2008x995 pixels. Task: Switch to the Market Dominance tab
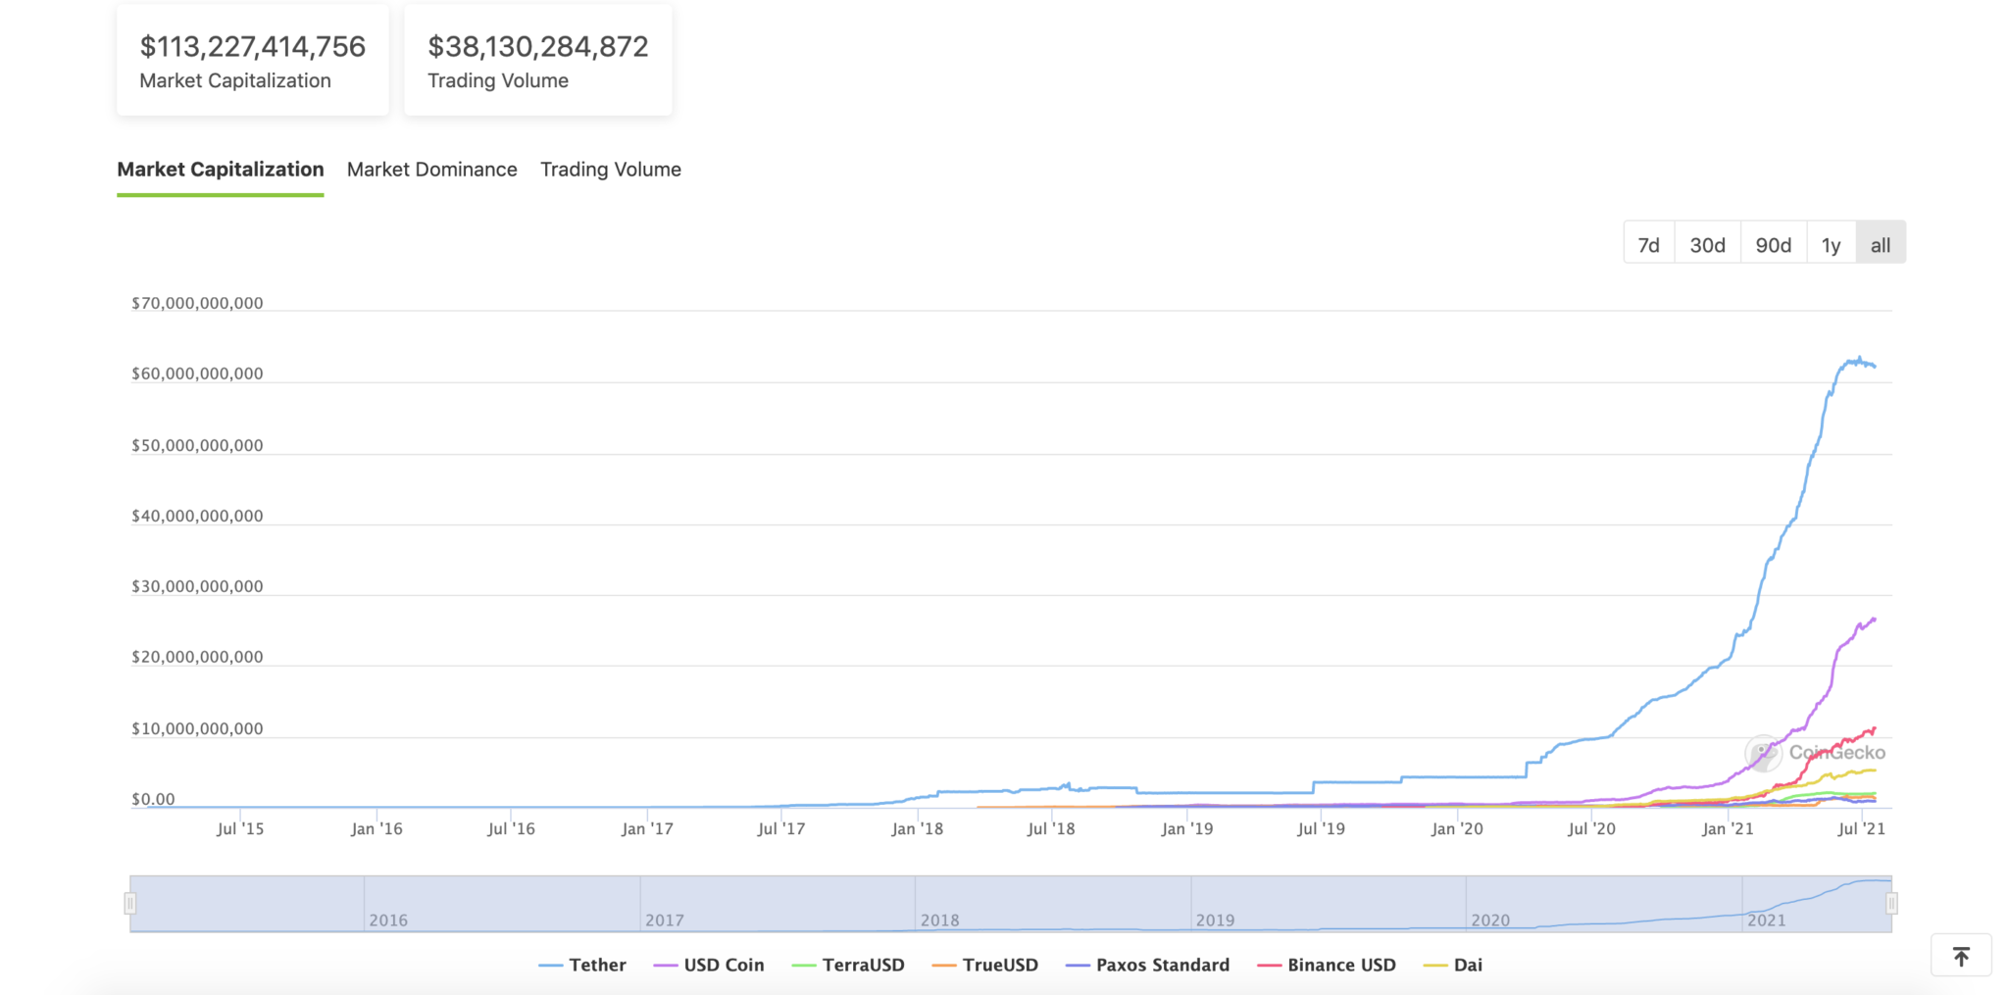pyautogui.click(x=431, y=170)
